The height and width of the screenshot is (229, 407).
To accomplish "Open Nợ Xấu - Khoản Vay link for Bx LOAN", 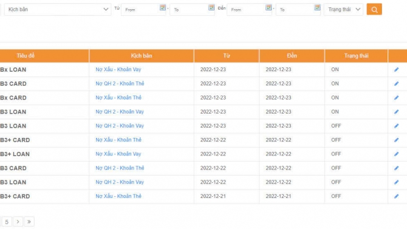I will 118,69.
